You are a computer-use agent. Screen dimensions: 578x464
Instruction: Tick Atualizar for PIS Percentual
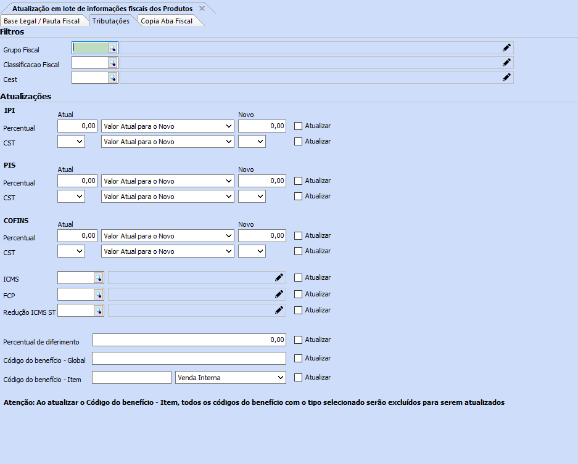click(298, 181)
